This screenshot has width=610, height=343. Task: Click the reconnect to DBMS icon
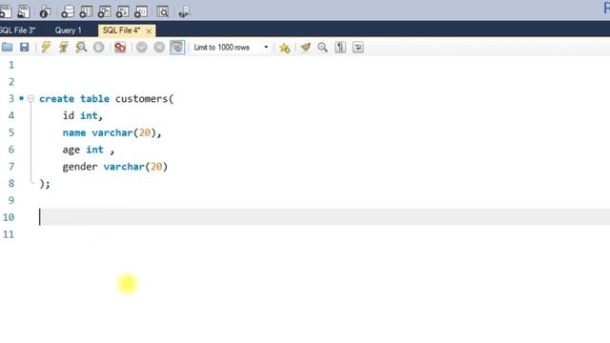pyautogui.click(x=184, y=11)
